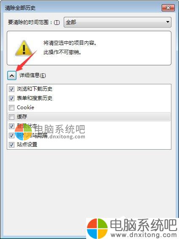This screenshot has height=239, width=179.
Task: Close the 清除全部历史 dialog
Action: pos(168,8)
